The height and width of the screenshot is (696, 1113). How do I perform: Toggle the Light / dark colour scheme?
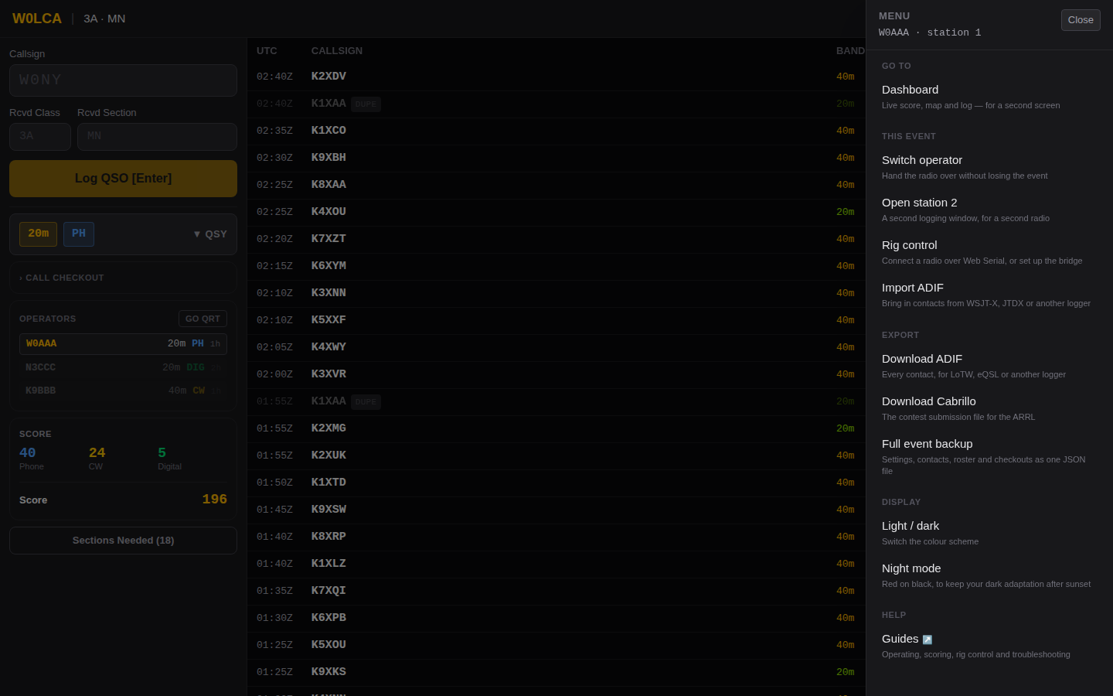coord(989,533)
